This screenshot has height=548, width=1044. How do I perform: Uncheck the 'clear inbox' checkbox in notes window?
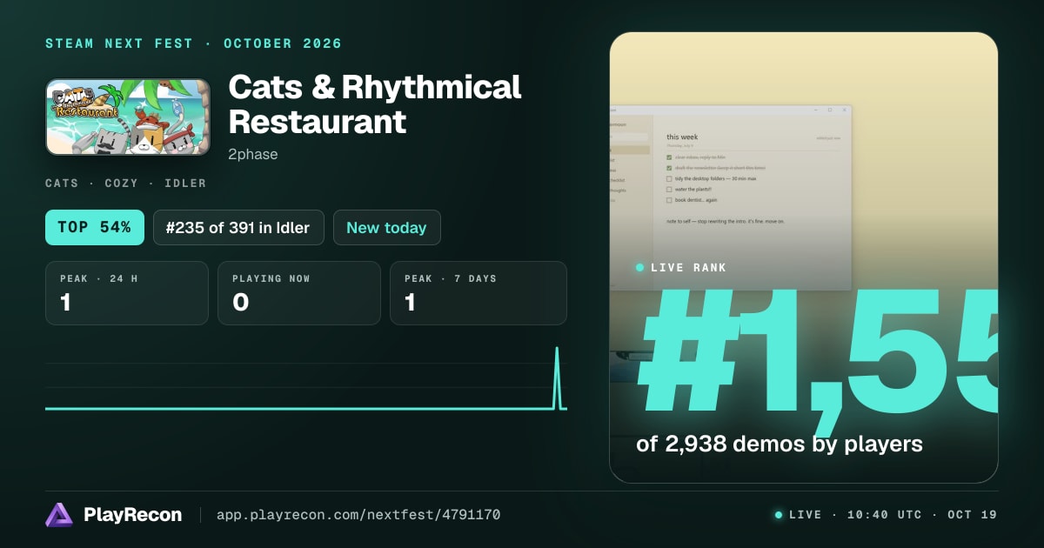point(669,157)
